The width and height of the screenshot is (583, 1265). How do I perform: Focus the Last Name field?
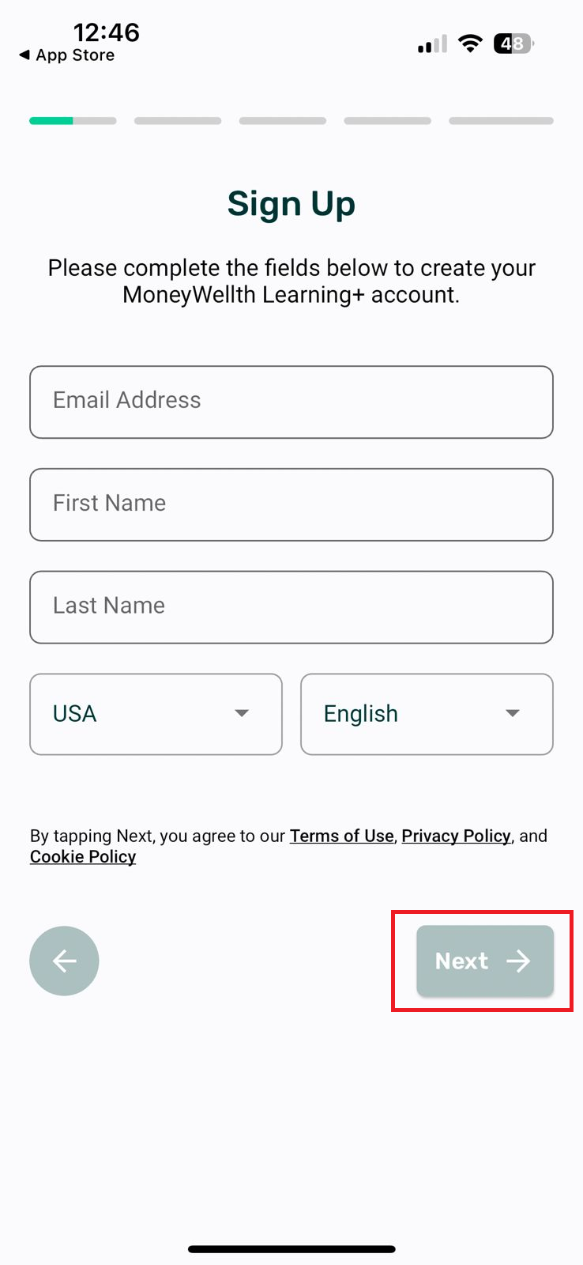(291, 607)
